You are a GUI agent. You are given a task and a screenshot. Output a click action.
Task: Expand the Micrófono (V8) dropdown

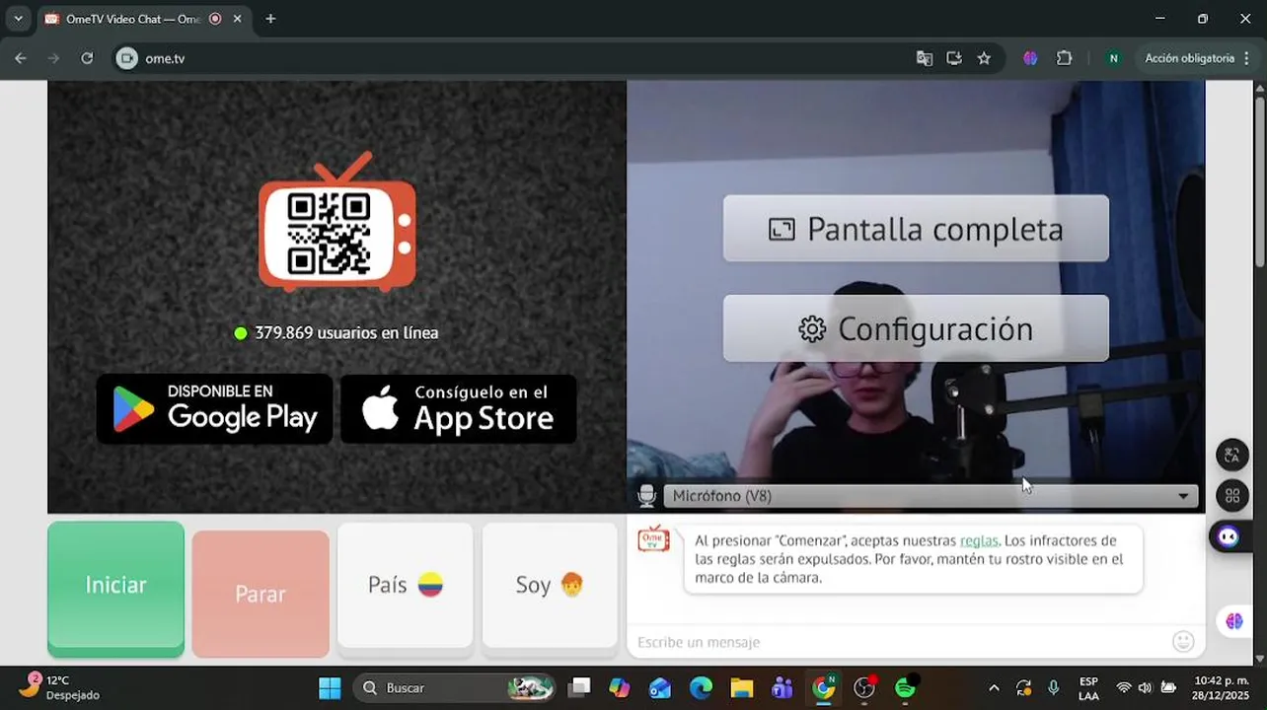(x=931, y=496)
